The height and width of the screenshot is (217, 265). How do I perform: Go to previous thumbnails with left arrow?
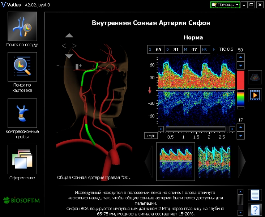pyautogui.click(x=149, y=161)
